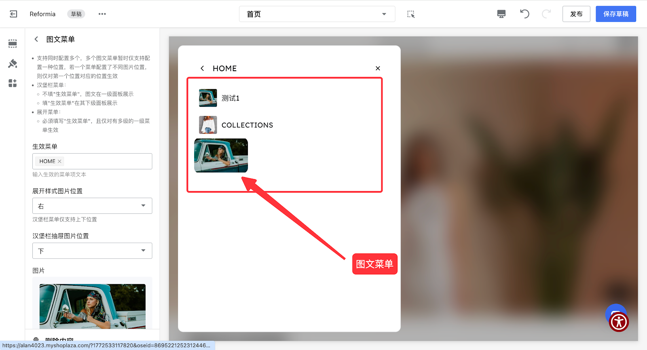
Task: Select the COLLECTIONS menu item
Action: click(x=247, y=125)
